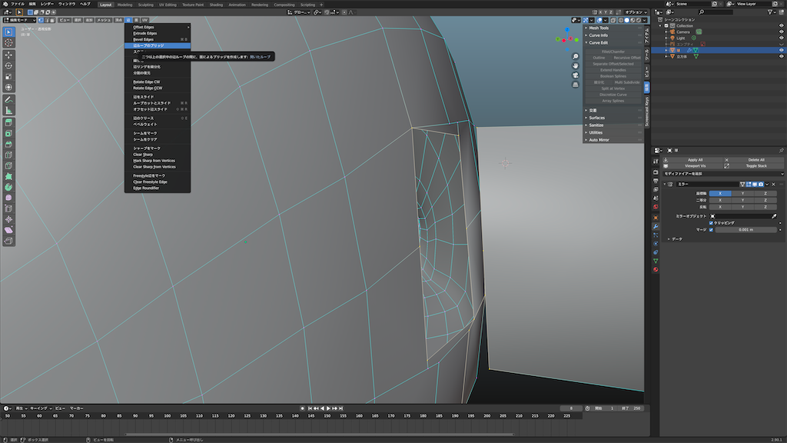Open the Material properties tab icon
Image resolution: width=787 pixels, height=443 pixels.
coord(656,270)
